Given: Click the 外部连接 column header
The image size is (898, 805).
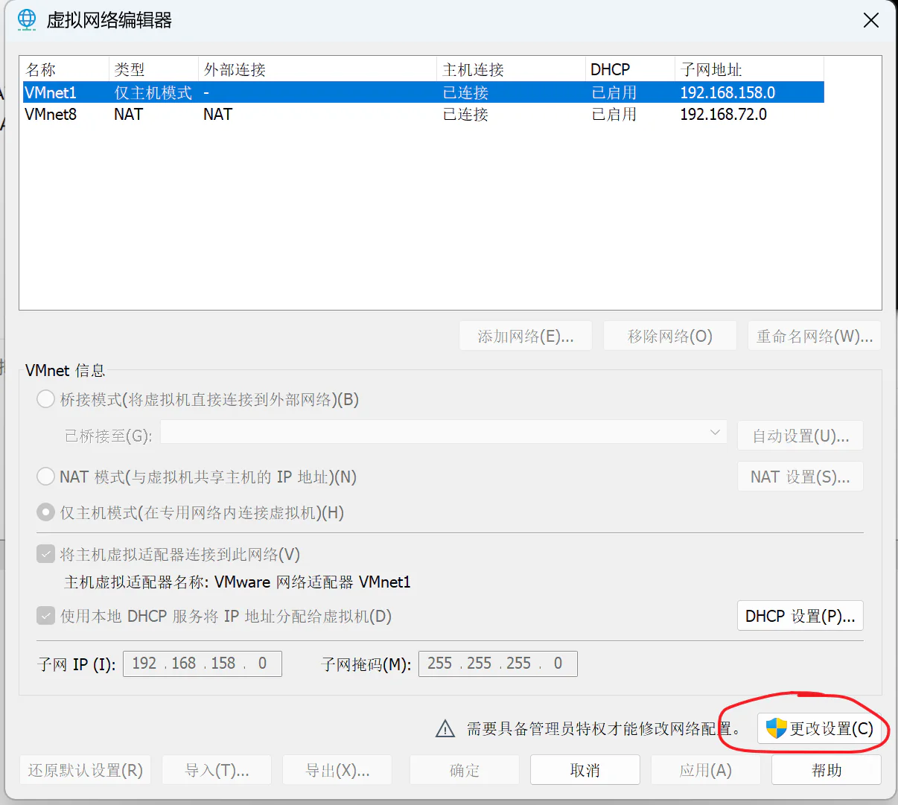Looking at the screenshot, I should click(317, 69).
